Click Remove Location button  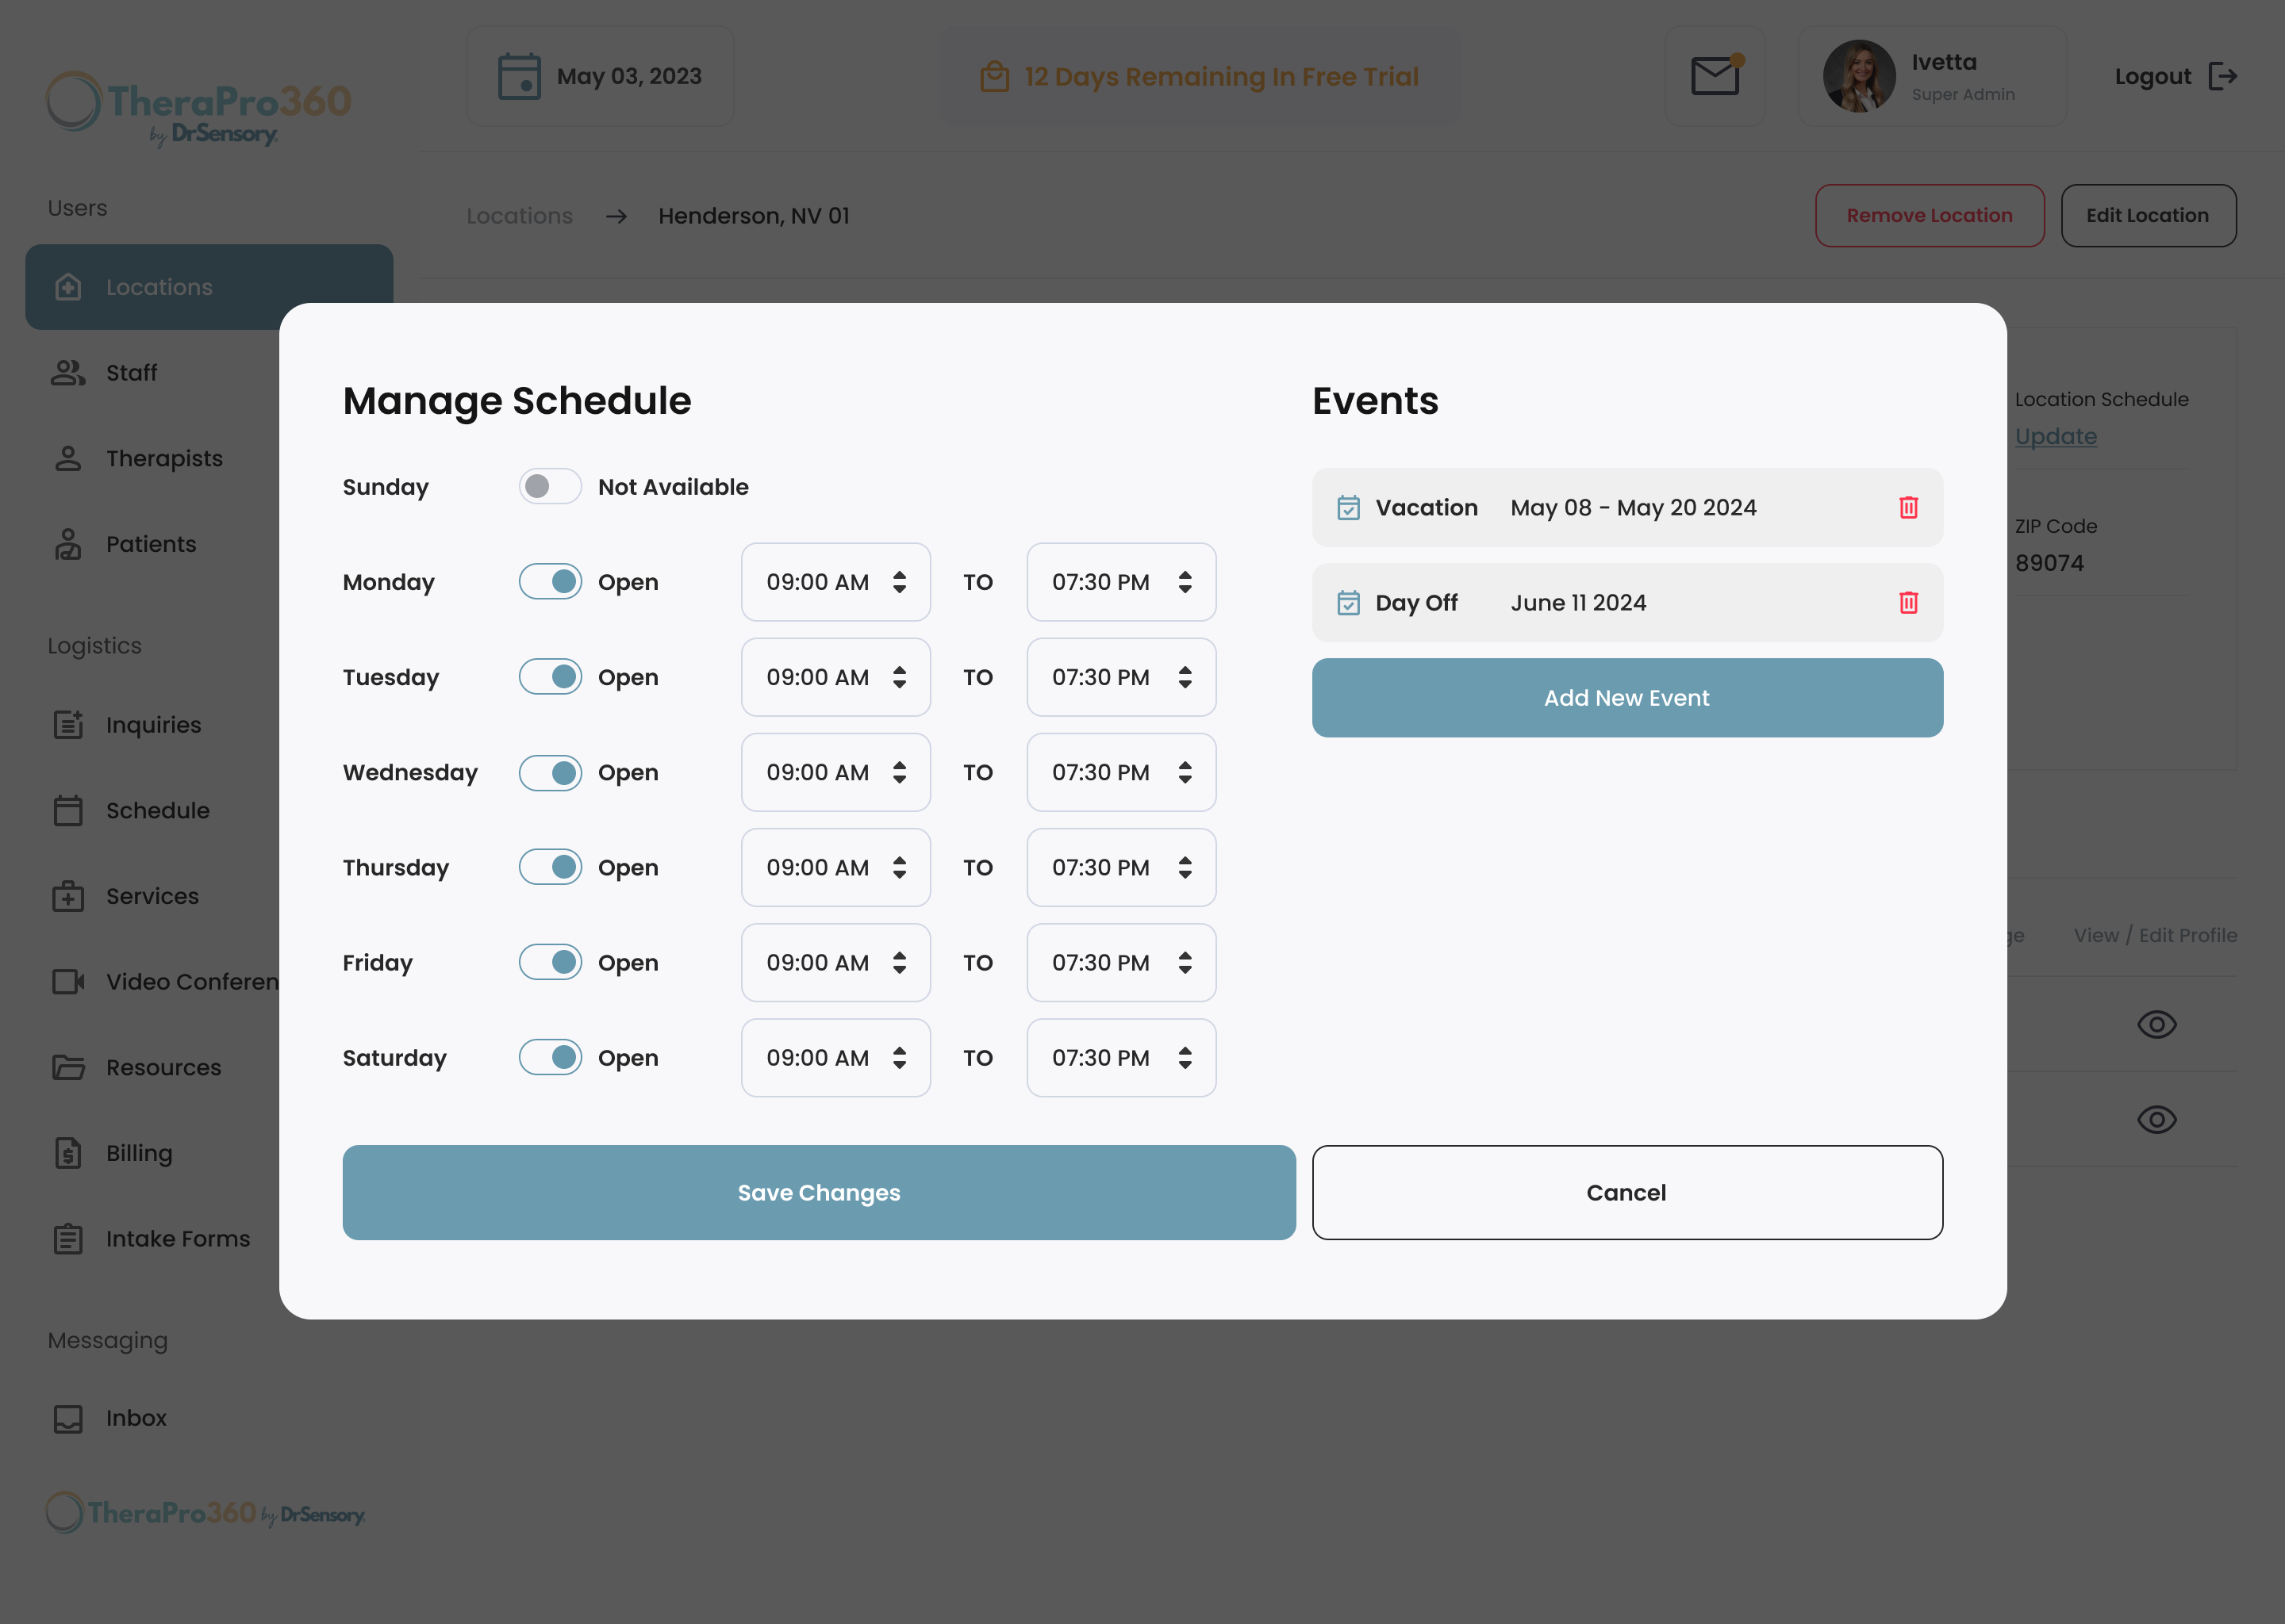1929,215
